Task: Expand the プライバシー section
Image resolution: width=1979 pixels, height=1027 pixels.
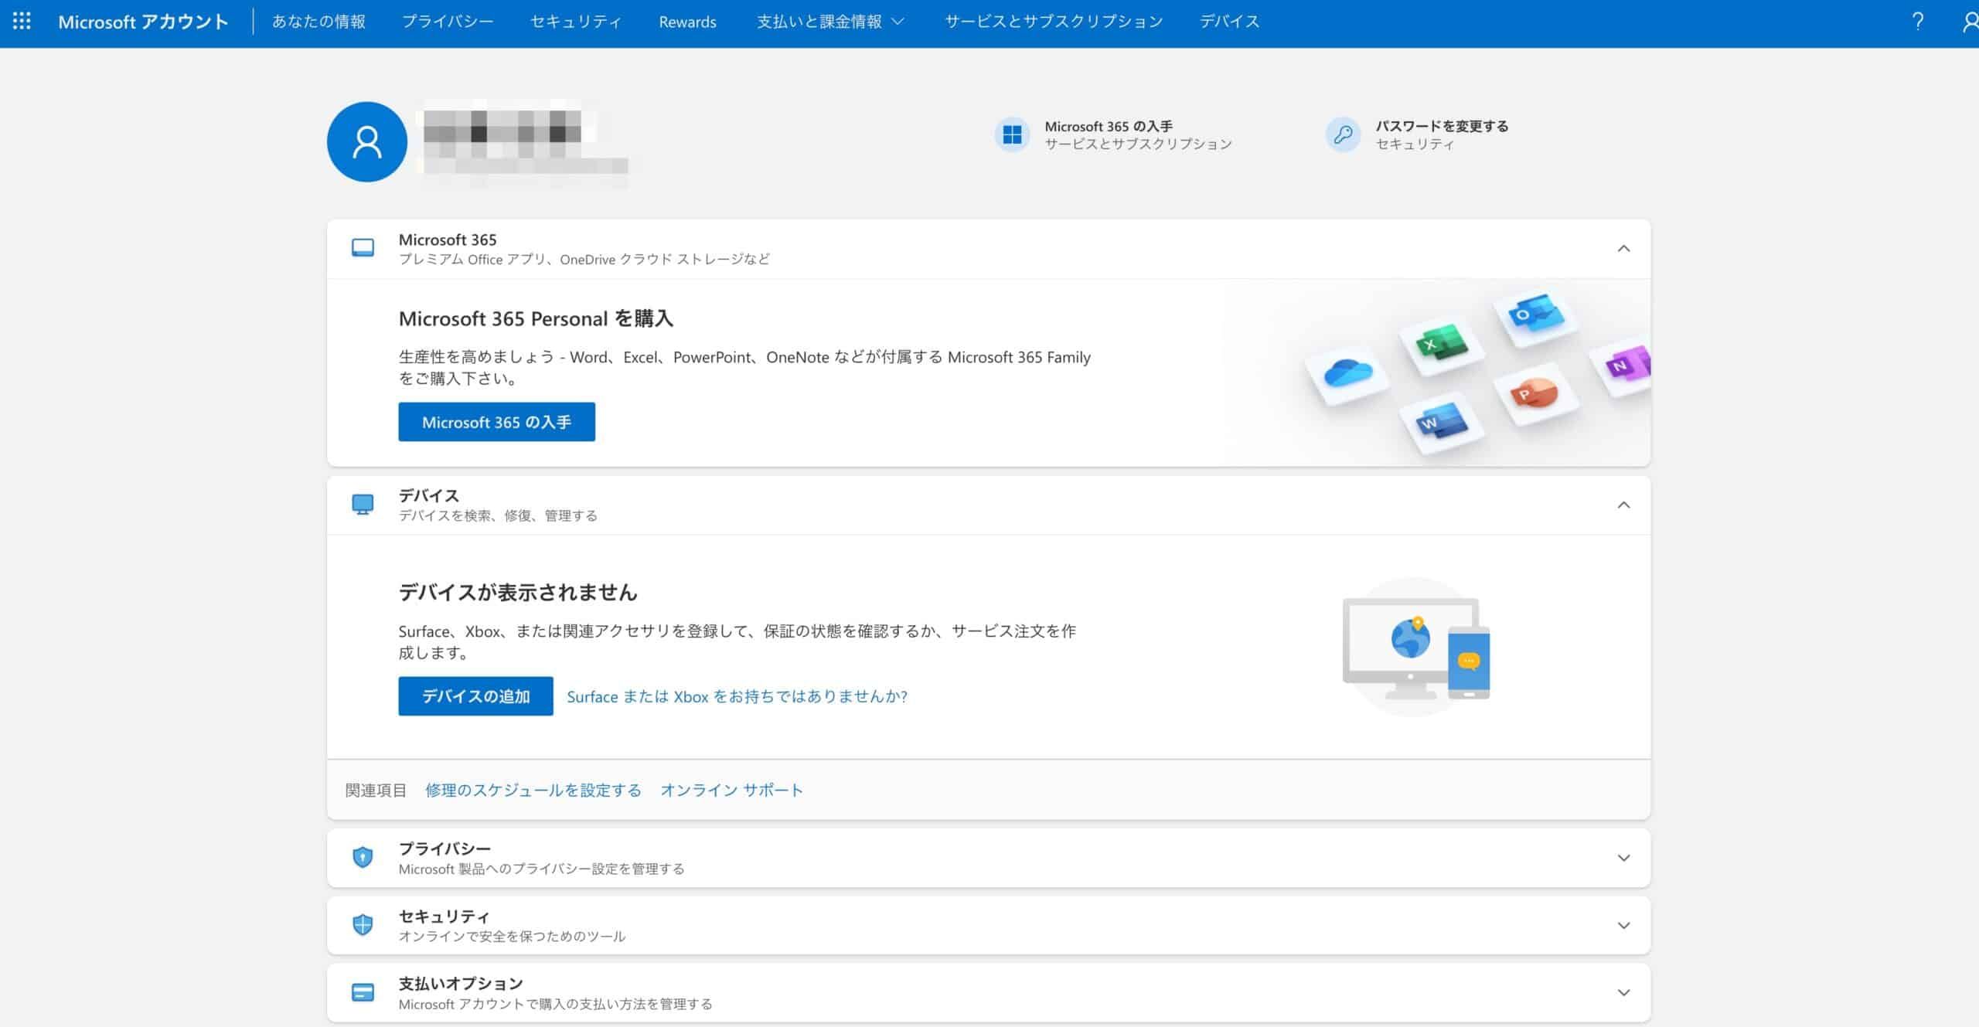Action: pos(1623,858)
